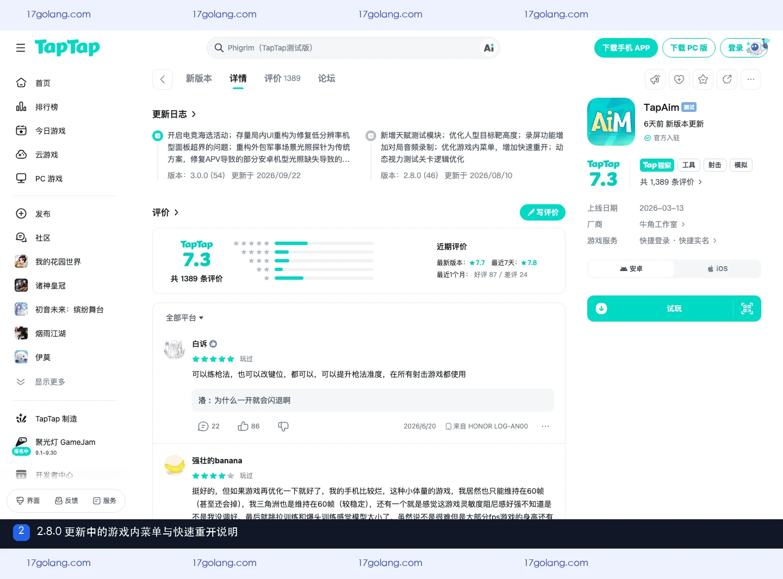Open 共 1,389 条评价 link

coord(671,182)
